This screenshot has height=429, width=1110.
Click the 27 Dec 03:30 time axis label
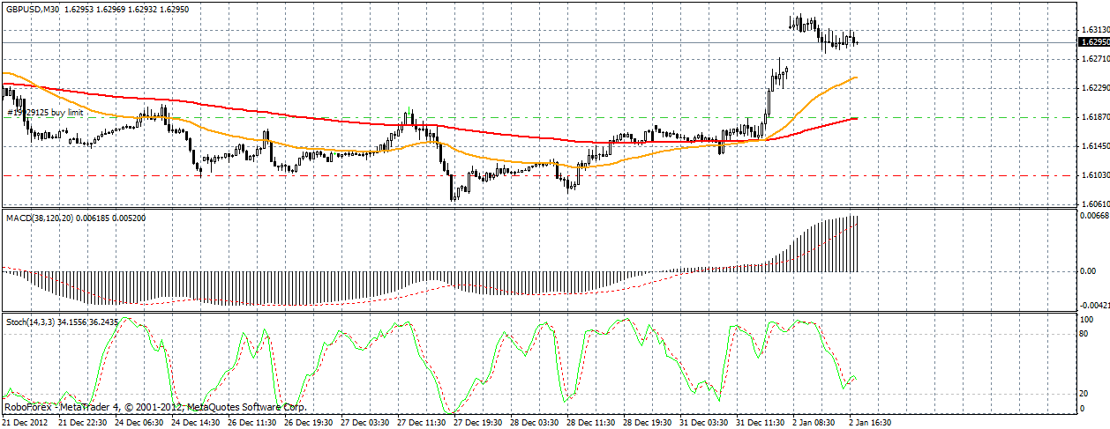367,423
